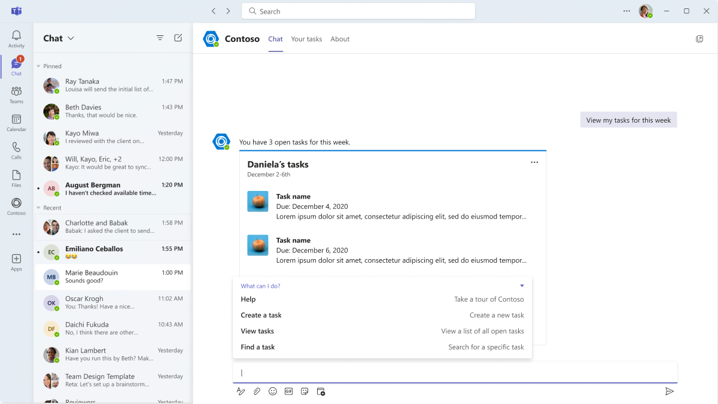718x404 pixels.
Task: Select the 'Create a task' command
Action: (x=261, y=315)
